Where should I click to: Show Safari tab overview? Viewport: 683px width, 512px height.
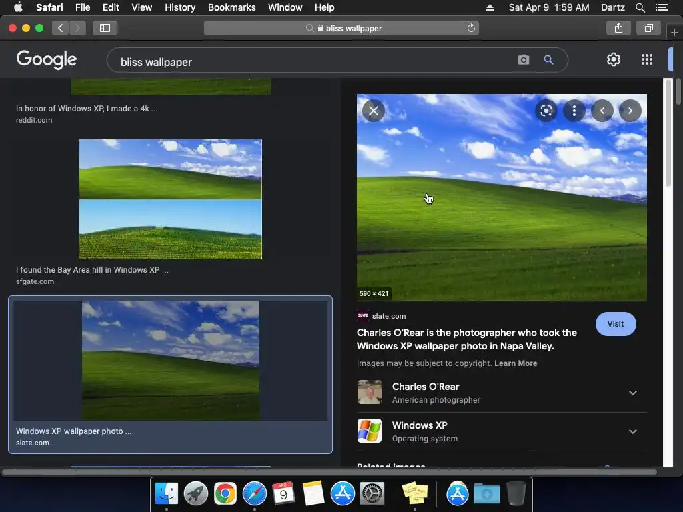(x=649, y=28)
